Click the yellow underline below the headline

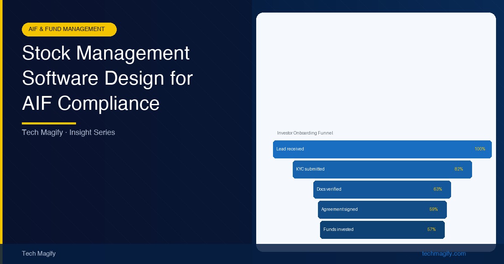pyautogui.click(x=49, y=123)
